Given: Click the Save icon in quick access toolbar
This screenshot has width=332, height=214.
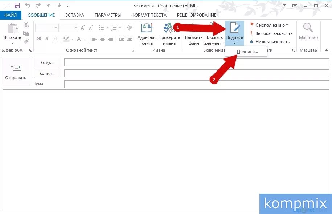Looking at the screenshot, I should 17,5.
